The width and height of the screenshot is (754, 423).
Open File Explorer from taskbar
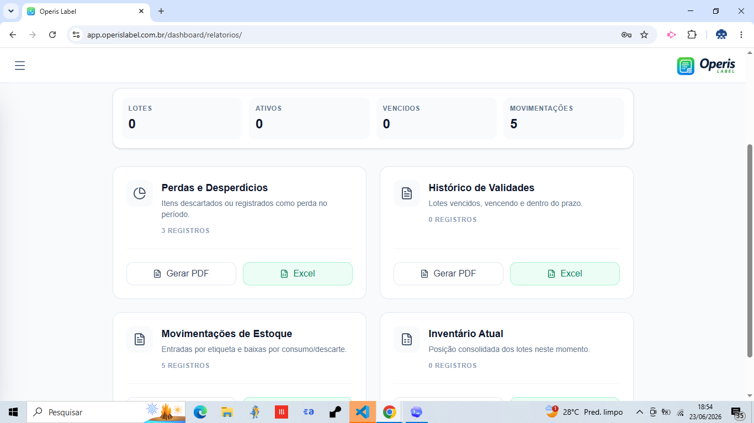pyautogui.click(x=227, y=412)
